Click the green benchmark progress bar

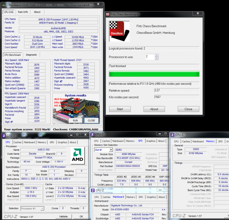pos(154,74)
